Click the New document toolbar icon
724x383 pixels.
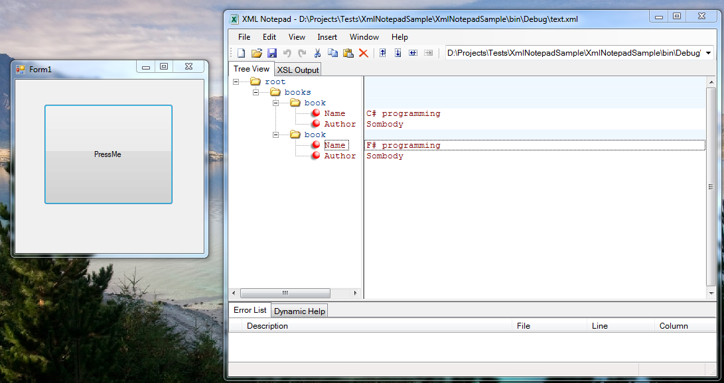click(x=241, y=53)
